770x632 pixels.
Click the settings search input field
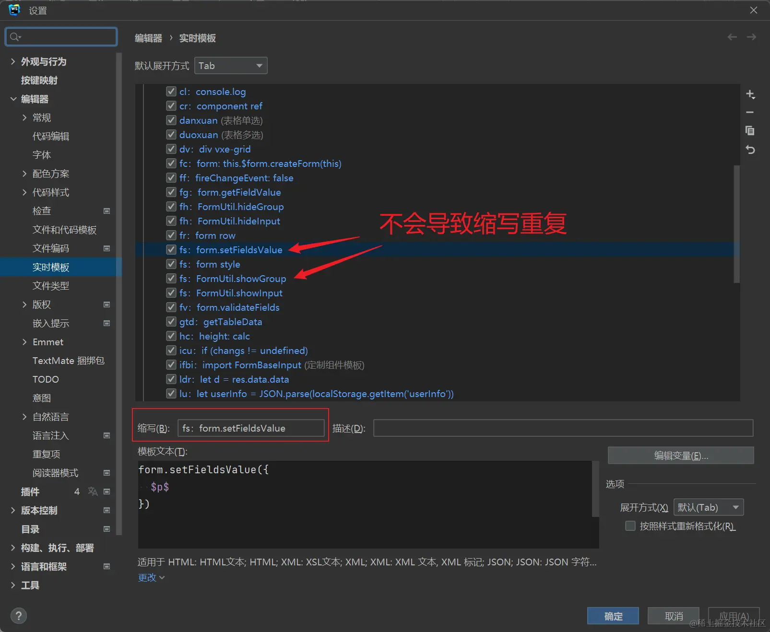click(61, 37)
